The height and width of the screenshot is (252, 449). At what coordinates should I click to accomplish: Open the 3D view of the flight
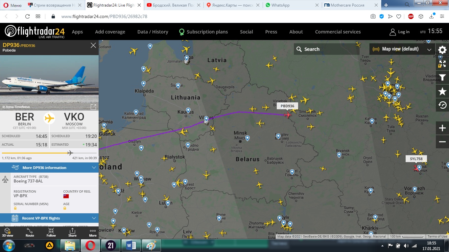click(x=8, y=233)
